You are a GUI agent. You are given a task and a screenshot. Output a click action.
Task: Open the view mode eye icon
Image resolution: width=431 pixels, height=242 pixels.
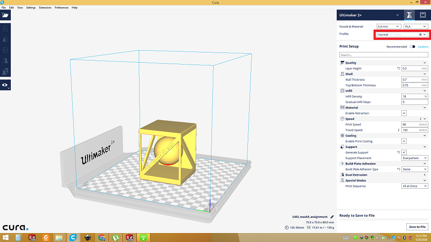click(5, 85)
